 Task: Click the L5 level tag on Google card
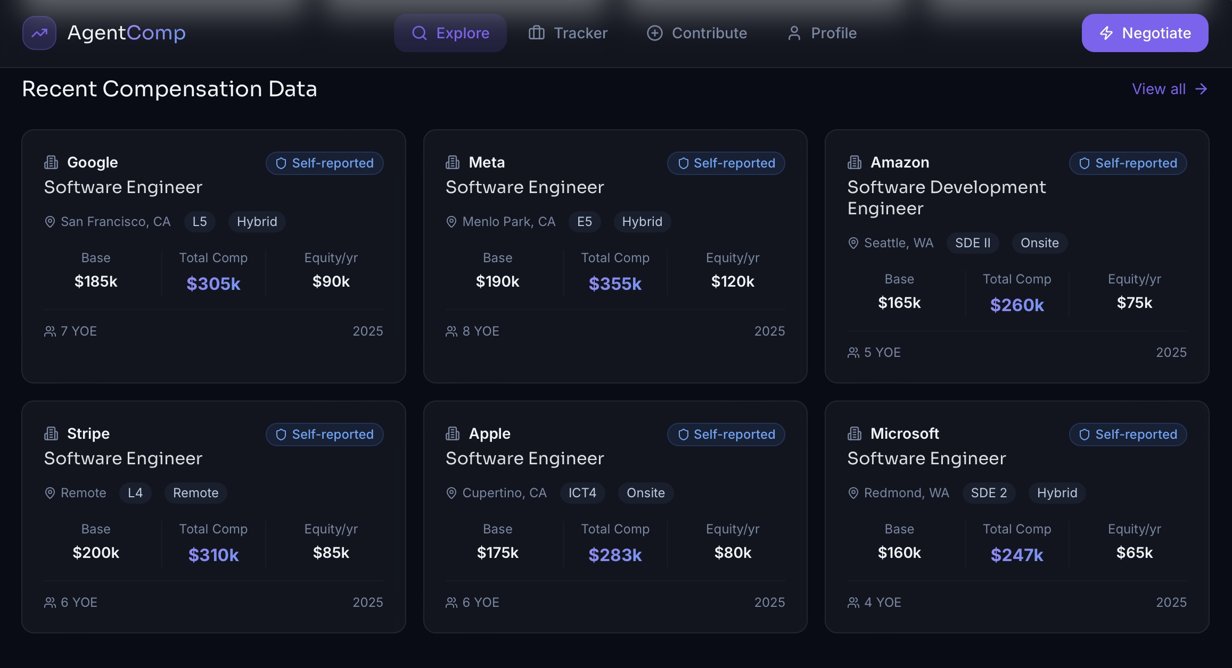200,222
